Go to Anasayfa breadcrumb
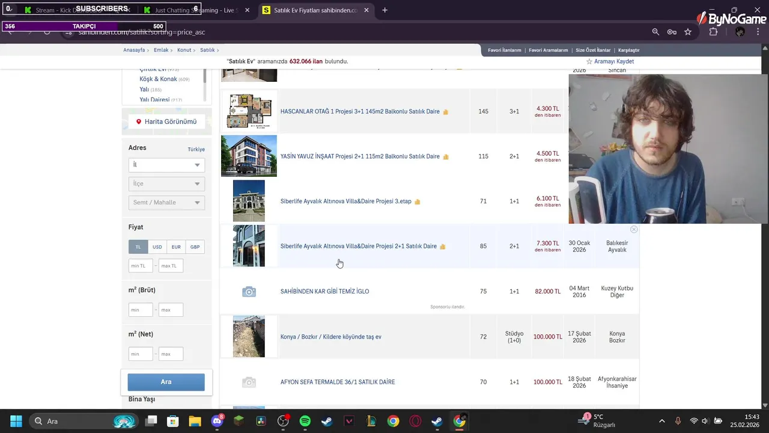Viewport: 769px width, 433px height. pyautogui.click(x=134, y=50)
